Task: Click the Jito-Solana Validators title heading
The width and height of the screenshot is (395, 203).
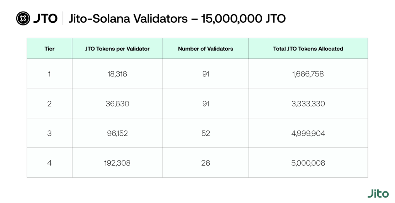Action: 177,18
